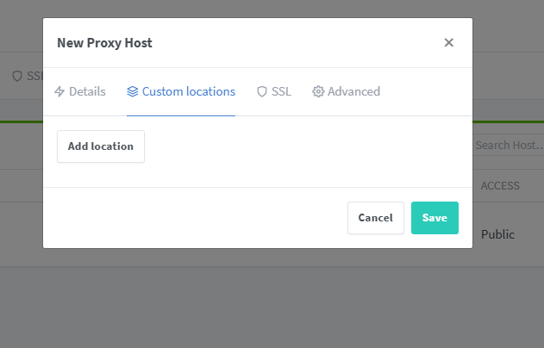The width and height of the screenshot is (544, 348).
Task: Switch to the Details tab label
Action: point(87,91)
